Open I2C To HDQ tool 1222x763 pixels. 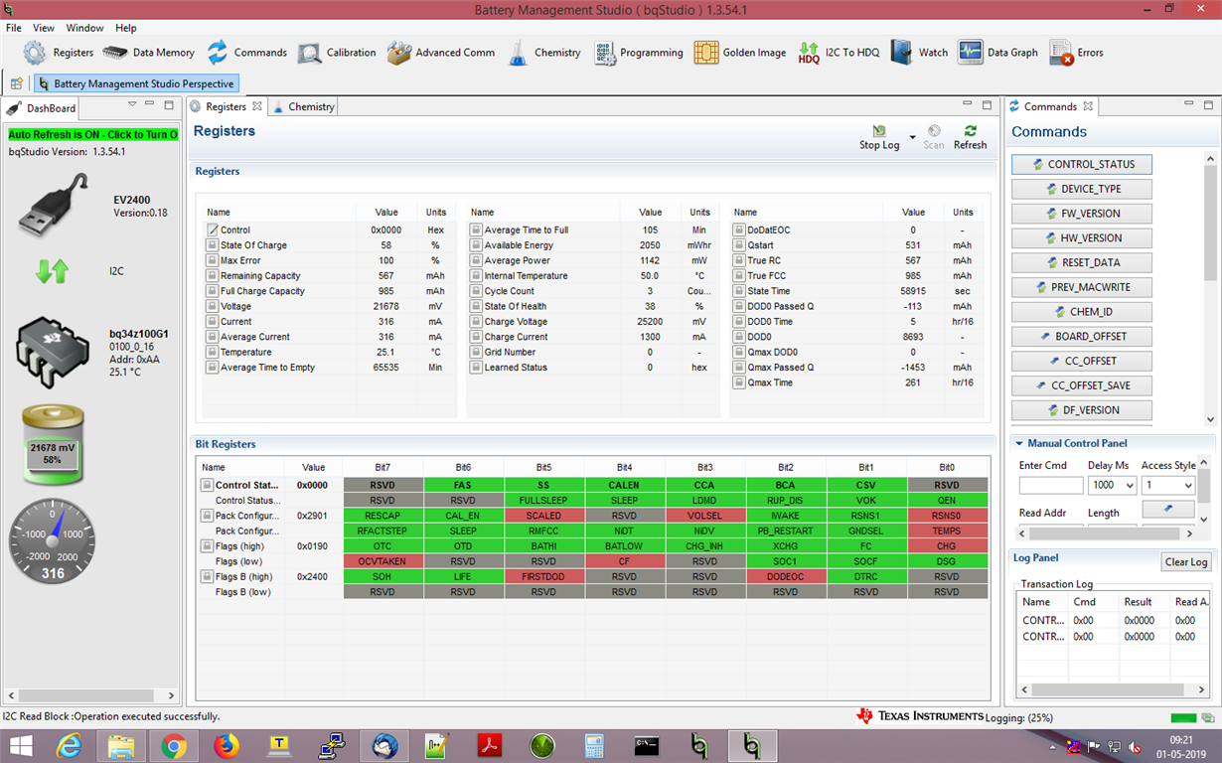(x=838, y=53)
